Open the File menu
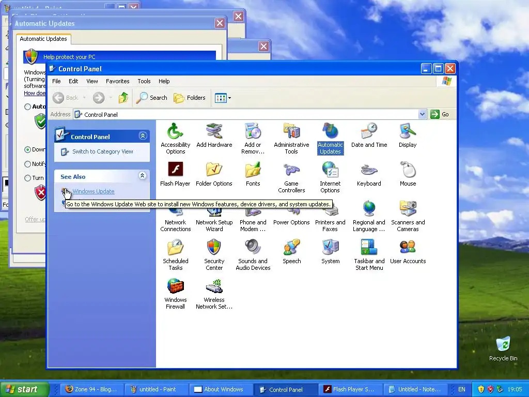 pos(56,81)
